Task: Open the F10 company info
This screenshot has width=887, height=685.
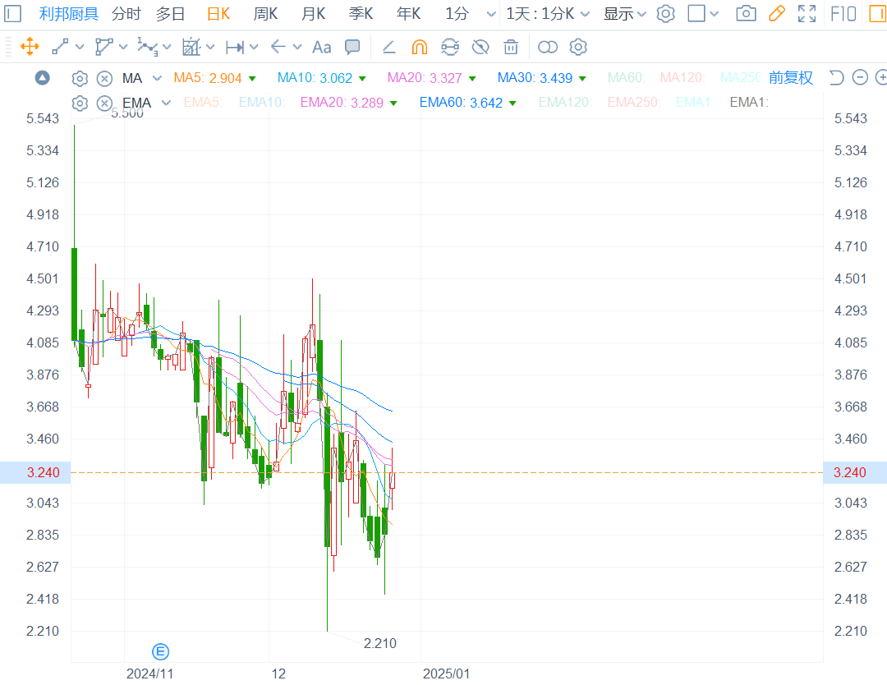Action: pyautogui.click(x=843, y=14)
